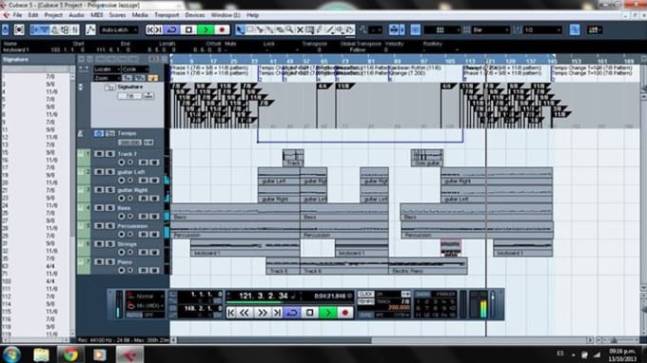Open the Locate dropdown in track list
The image size is (647, 363).
[107, 69]
